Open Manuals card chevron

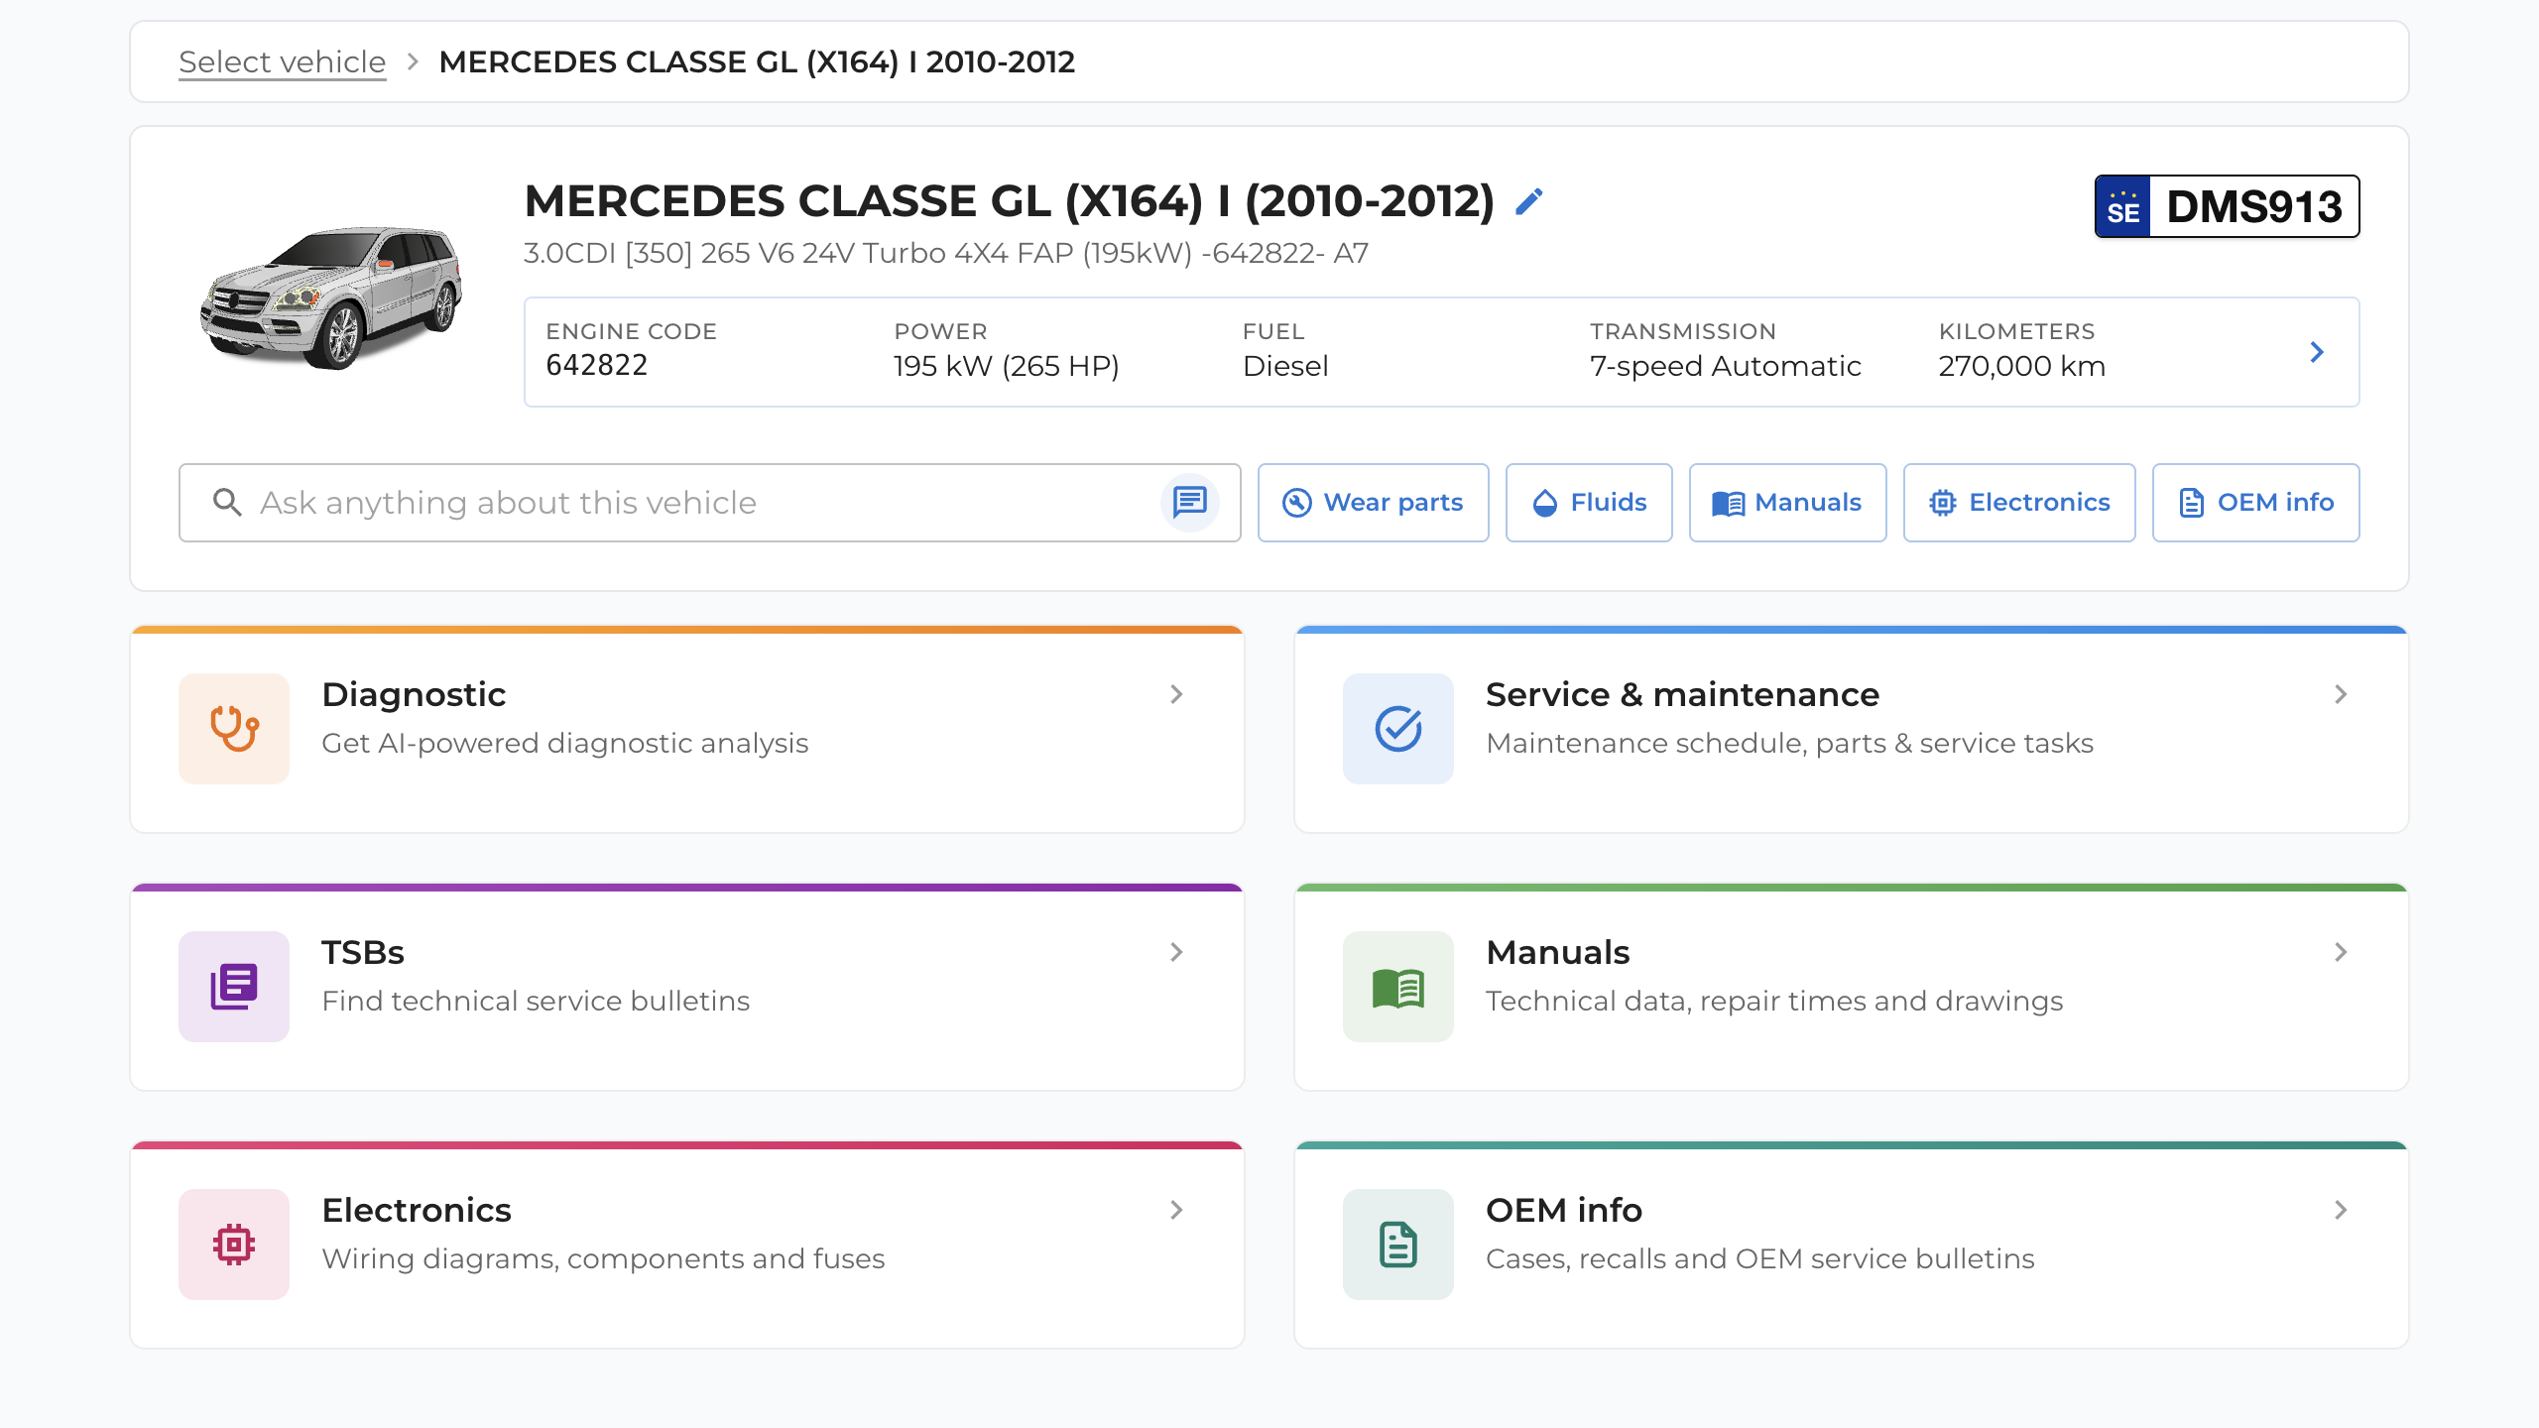[2341, 952]
